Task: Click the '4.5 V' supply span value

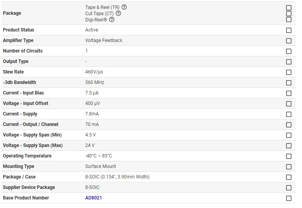Action: pos(90,135)
